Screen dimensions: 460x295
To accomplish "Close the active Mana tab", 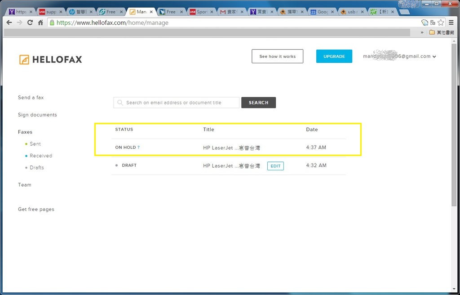I will (x=151, y=12).
